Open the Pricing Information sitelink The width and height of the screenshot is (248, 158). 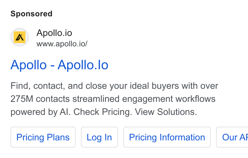click(167, 137)
